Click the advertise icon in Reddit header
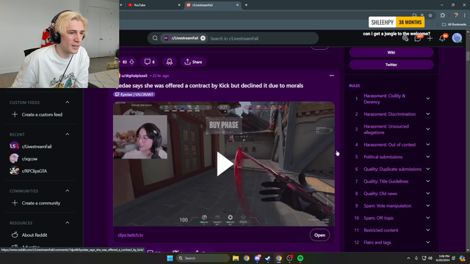 405,38
